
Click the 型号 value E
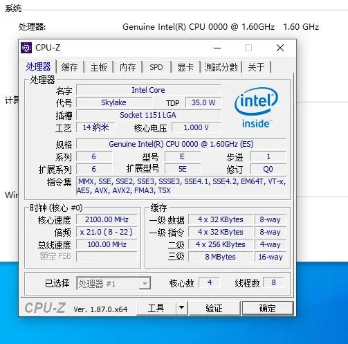tap(183, 156)
